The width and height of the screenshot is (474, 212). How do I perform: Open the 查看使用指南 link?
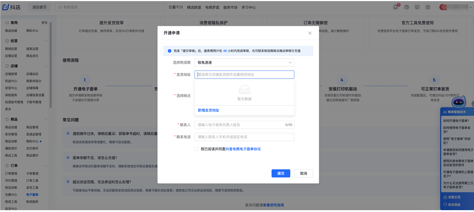coord(273,205)
